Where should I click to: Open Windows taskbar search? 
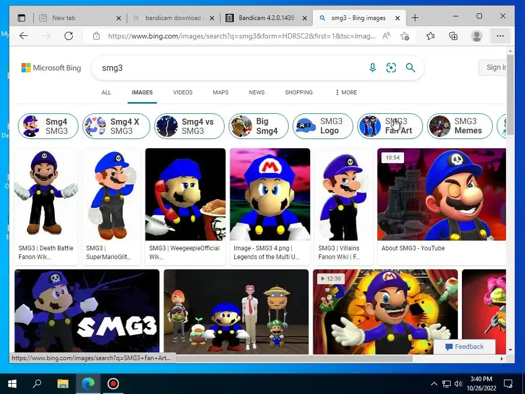point(37,384)
